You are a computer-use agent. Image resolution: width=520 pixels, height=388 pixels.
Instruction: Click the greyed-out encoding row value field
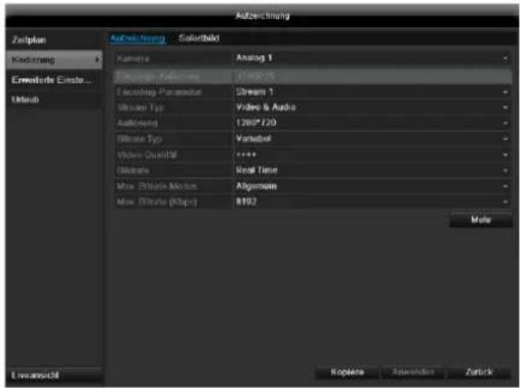pyautogui.click(x=372, y=76)
